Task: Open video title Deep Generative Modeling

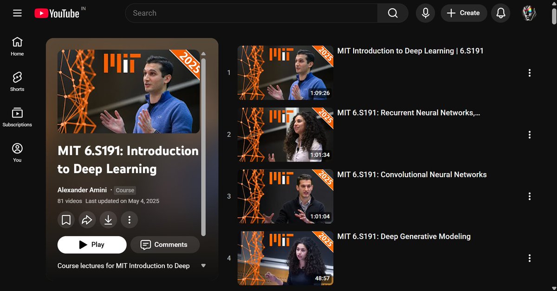Action: pyautogui.click(x=404, y=236)
